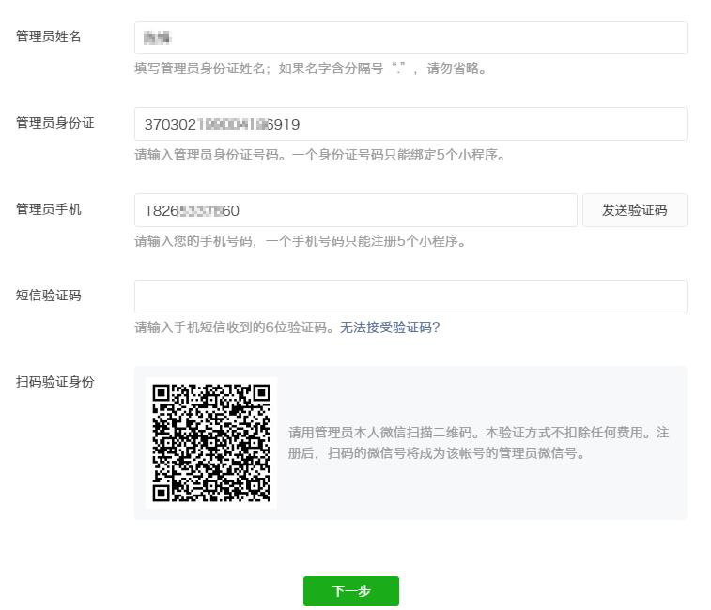
Task: Click the empty 短信验证码 input field
Action: [x=410, y=297]
